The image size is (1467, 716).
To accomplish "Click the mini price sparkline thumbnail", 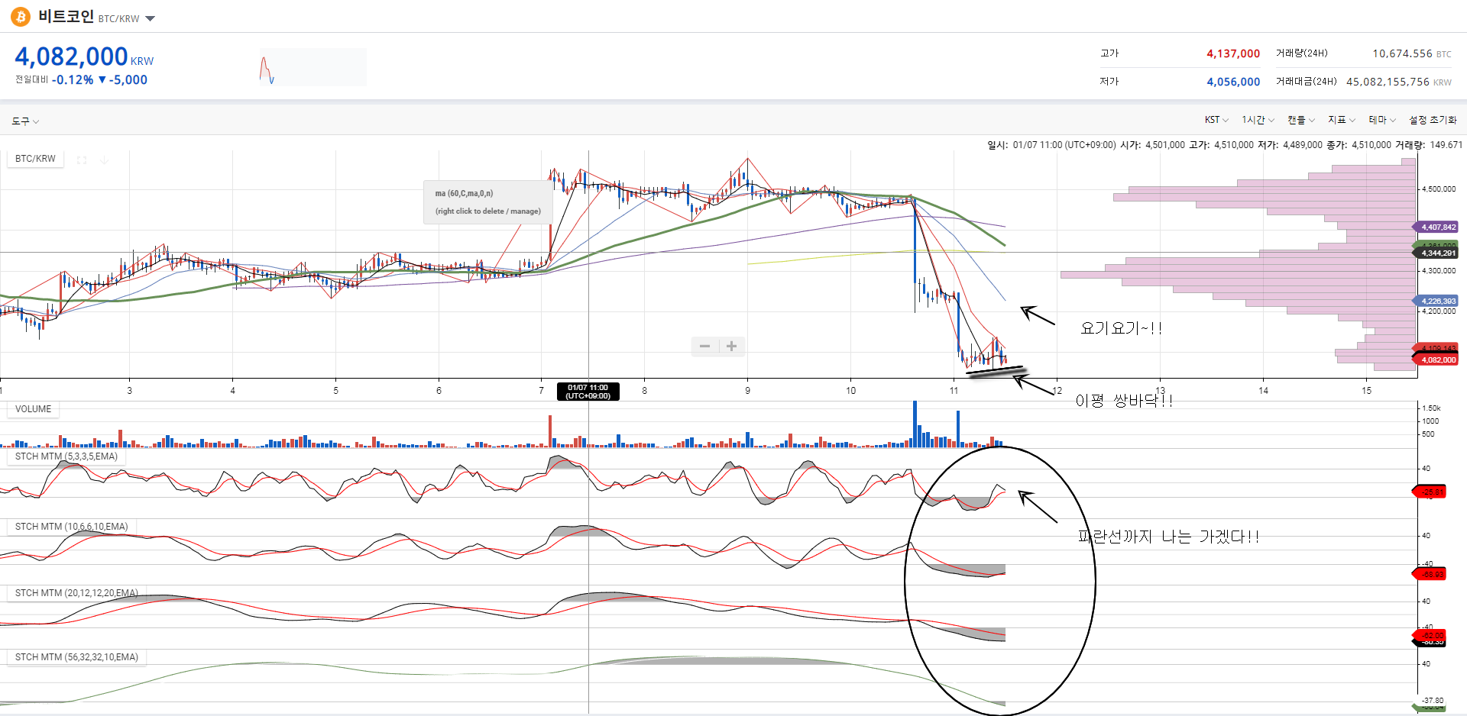I will [x=313, y=67].
